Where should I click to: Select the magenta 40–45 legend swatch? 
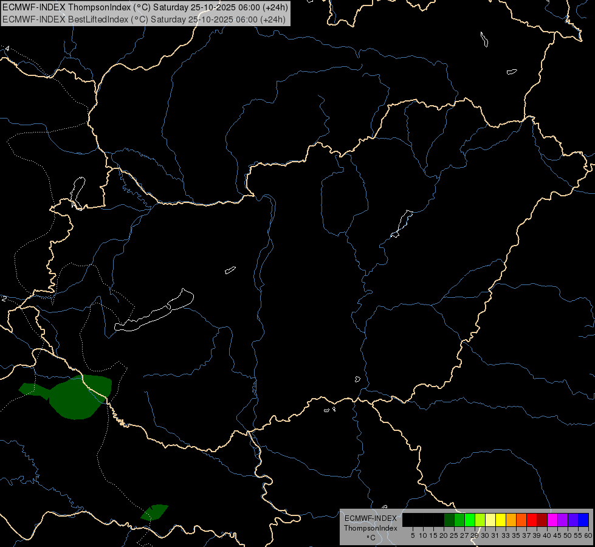click(x=552, y=520)
